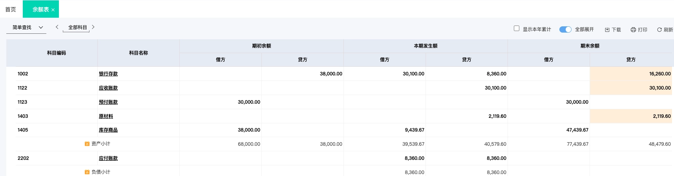Click the refresh icon
674x176 pixels.
(x=659, y=30)
